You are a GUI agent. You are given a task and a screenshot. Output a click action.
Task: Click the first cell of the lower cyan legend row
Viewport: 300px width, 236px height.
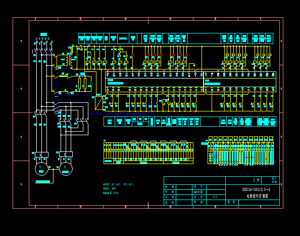tap(110, 122)
